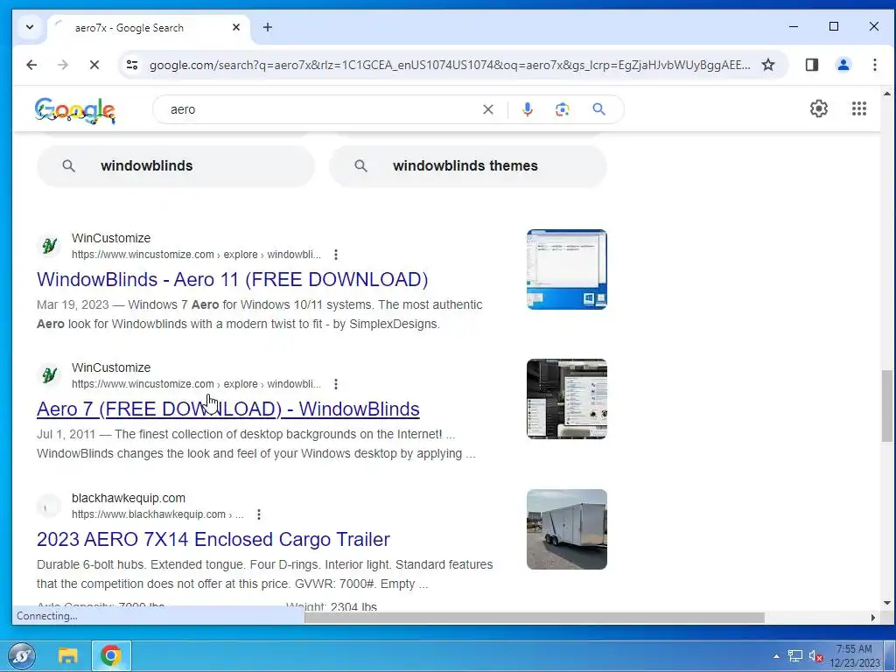896x672 pixels.
Task: Open the Google apps grid
Action: click(x=859, y=108)
